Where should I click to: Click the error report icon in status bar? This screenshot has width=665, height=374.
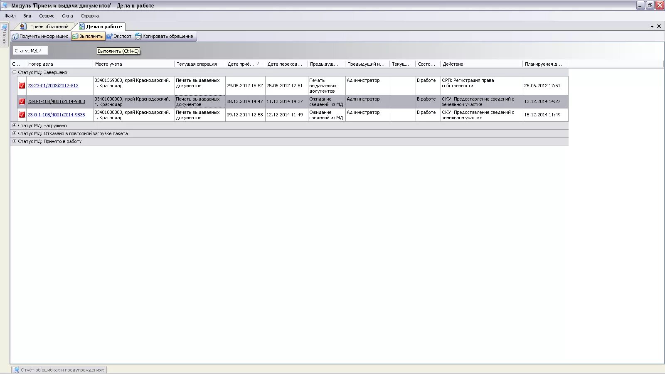tap(16, 370)
